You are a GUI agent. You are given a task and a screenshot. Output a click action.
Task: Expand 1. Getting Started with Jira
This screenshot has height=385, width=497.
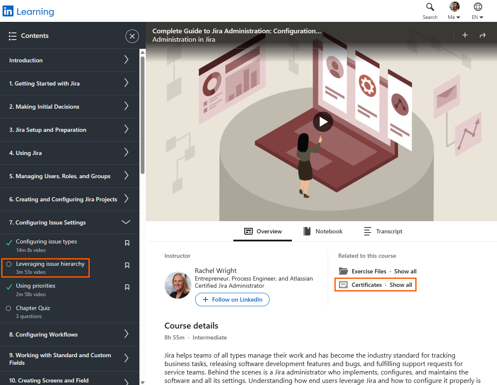click(70, 83)
